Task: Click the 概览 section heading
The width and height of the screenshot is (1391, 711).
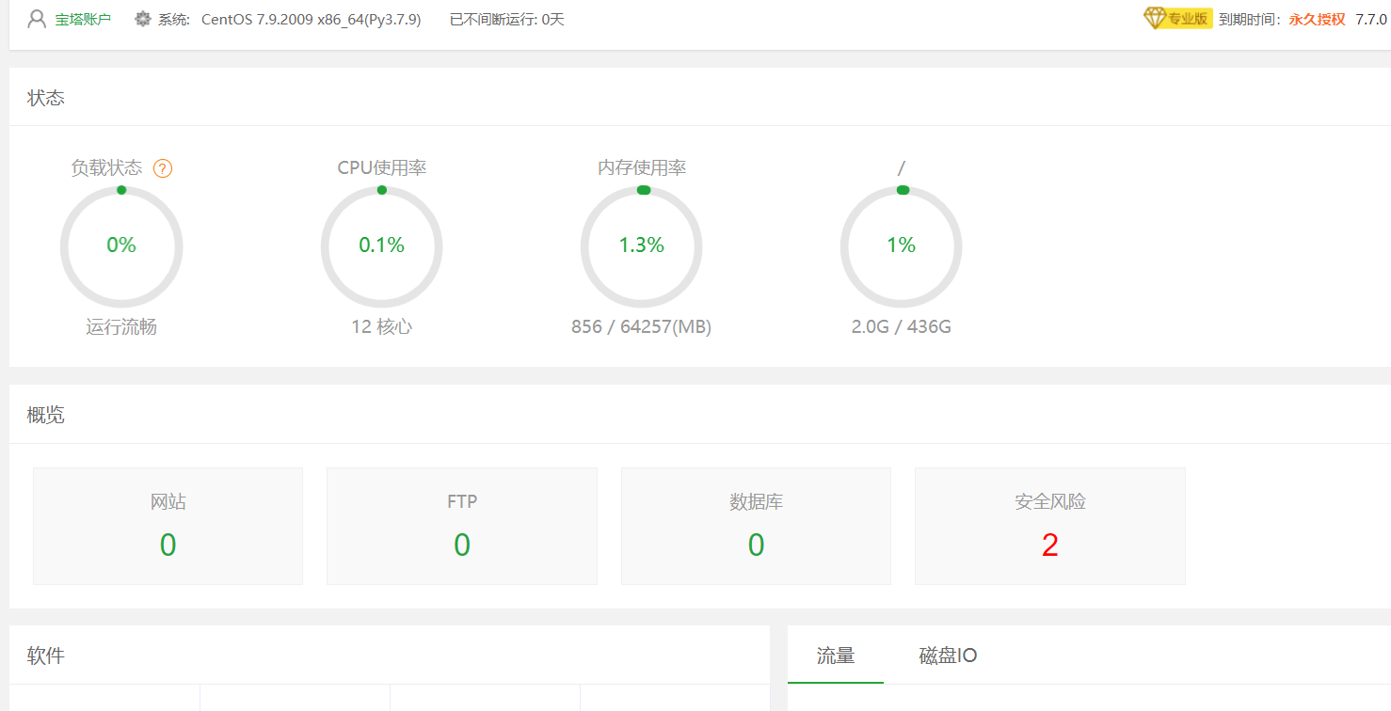Action: coord(46,415)
